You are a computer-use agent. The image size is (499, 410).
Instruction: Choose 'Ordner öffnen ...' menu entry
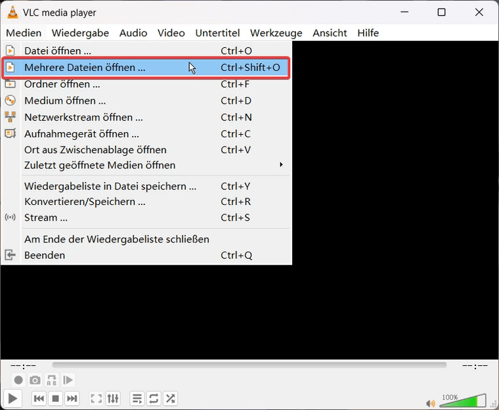146,84
